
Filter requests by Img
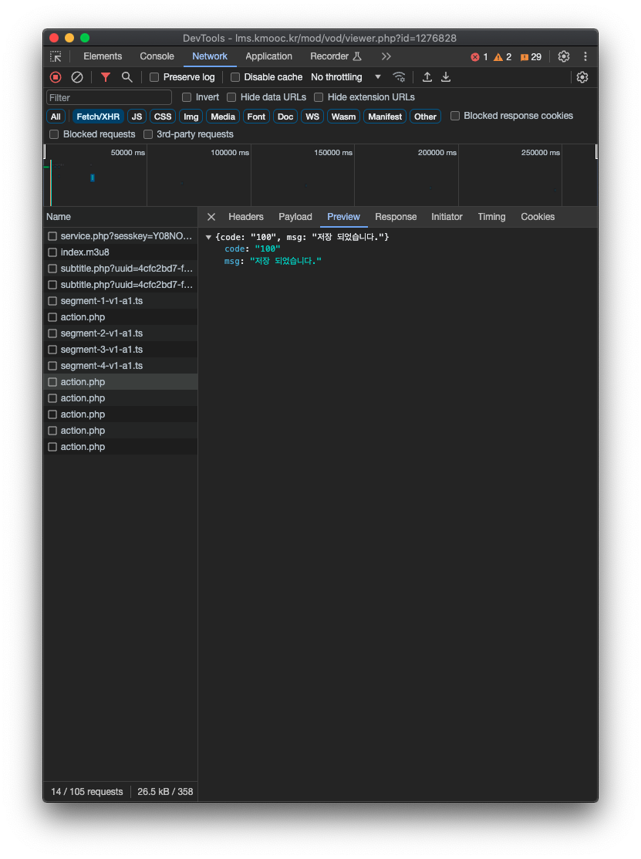[x=191, y=117]
